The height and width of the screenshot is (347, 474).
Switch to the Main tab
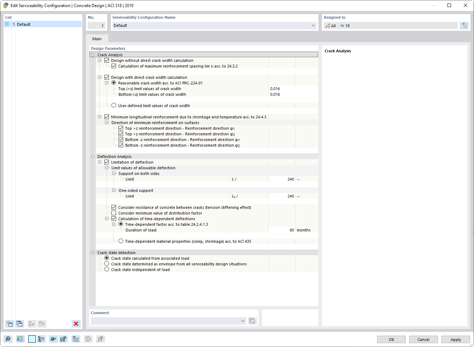coord(96,39)
